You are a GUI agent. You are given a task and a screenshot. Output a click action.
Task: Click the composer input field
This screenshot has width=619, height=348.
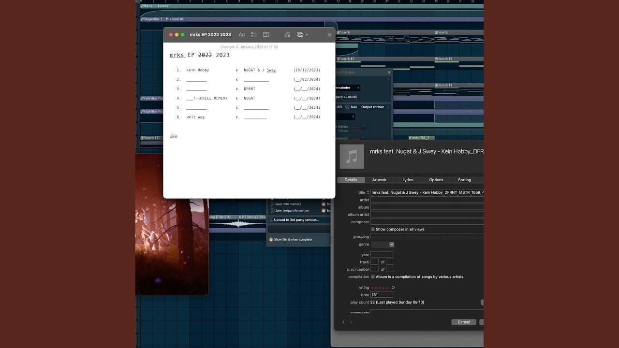(x=427, y=222)
